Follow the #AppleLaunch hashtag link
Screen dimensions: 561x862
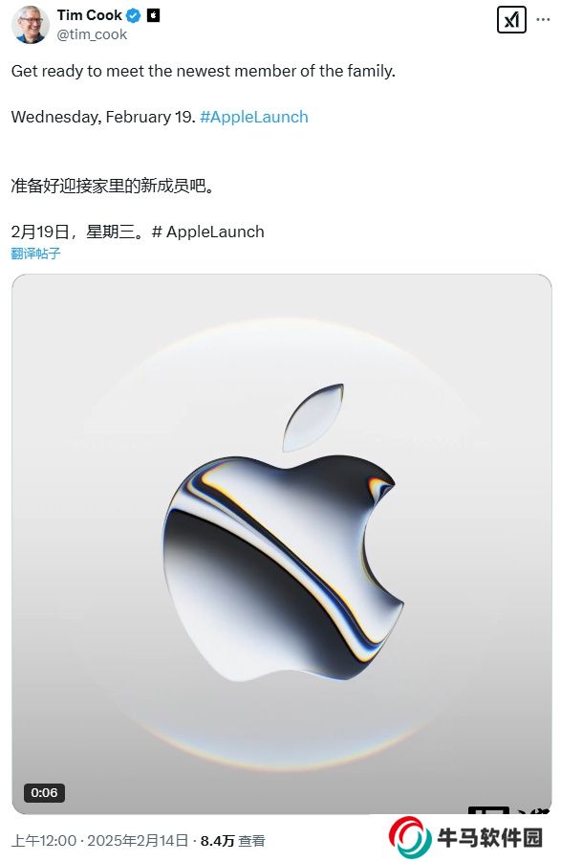click(x=254, y=117)
